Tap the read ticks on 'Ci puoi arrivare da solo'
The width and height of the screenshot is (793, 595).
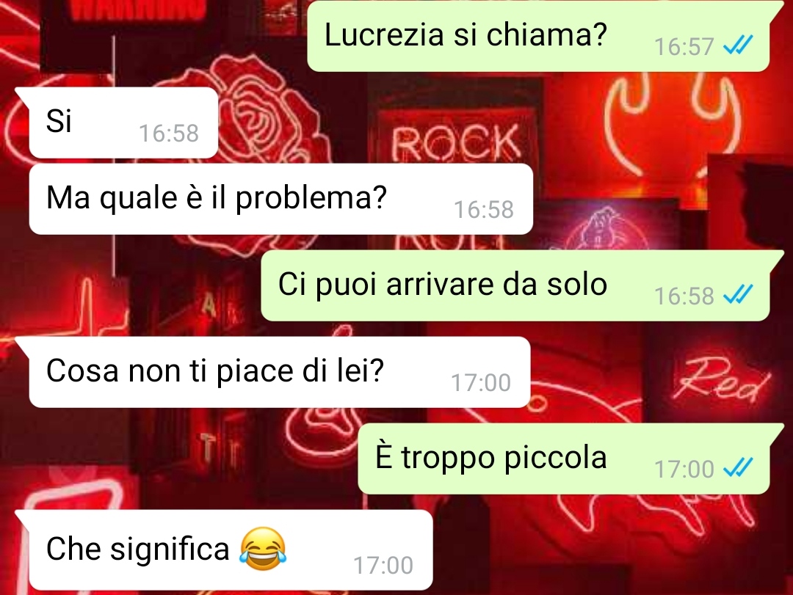[738, 295]
